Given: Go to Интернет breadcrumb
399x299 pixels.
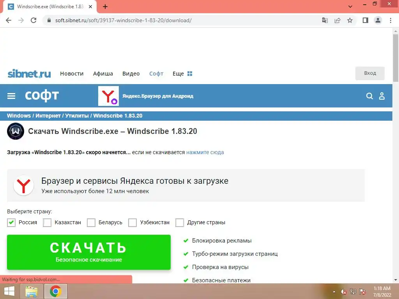Looking at the screenshot, I should [x=48, y=116].
